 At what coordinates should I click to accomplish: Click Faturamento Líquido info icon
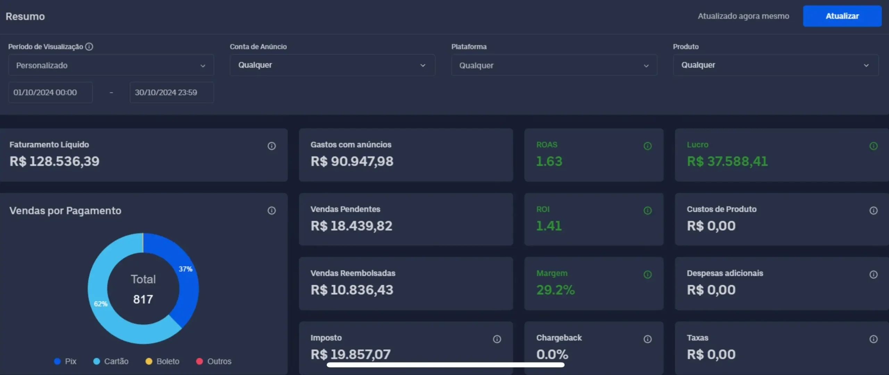point(272,146)
